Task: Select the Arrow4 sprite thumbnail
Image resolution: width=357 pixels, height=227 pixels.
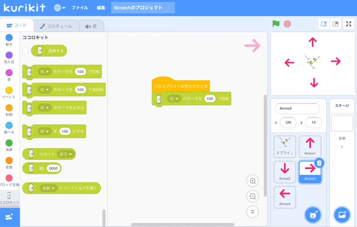Action: pyautogui.click(x=285, y=198)
